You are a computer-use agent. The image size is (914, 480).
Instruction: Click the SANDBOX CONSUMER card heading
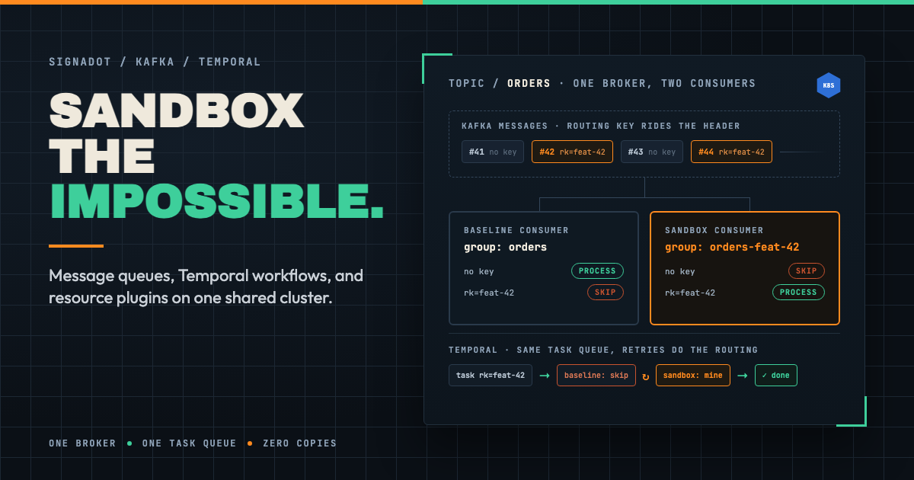[714, 230]
